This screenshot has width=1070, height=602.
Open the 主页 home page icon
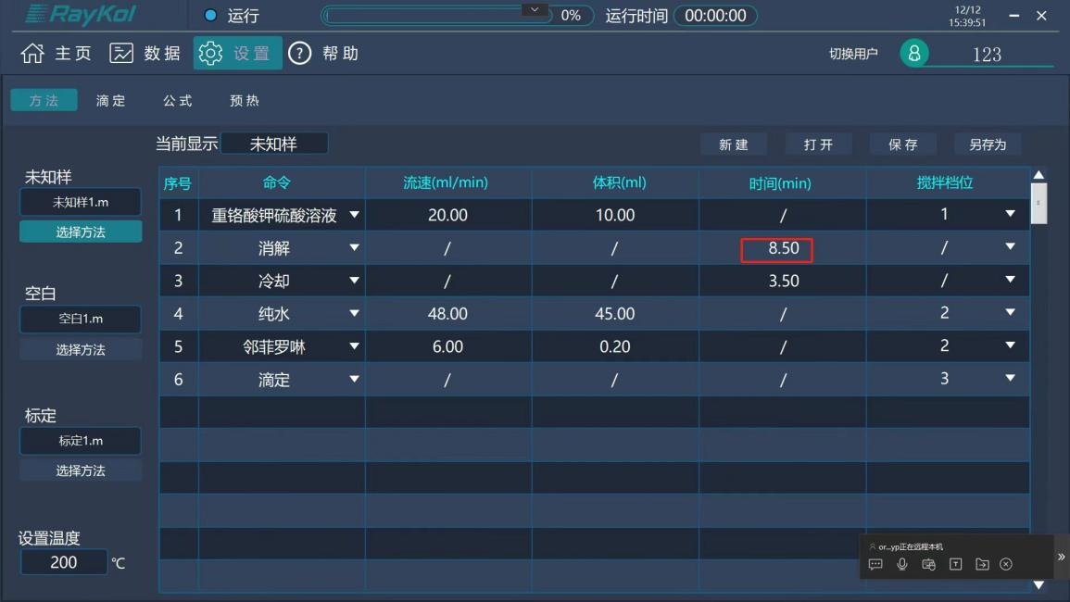point(32,53)
